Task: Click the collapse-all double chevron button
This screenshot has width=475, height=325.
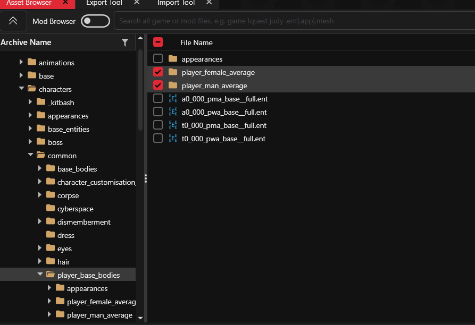Action: pyautogui.click(x=13, y=21)
